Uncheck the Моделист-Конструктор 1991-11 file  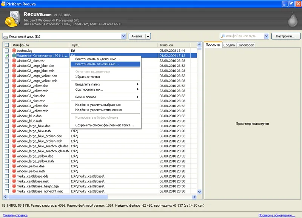tap(7, 56)
